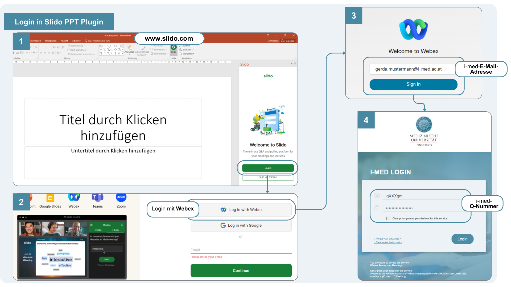Click the Zoom integration icon
This screenshot has width=511, height=287.
121,197
